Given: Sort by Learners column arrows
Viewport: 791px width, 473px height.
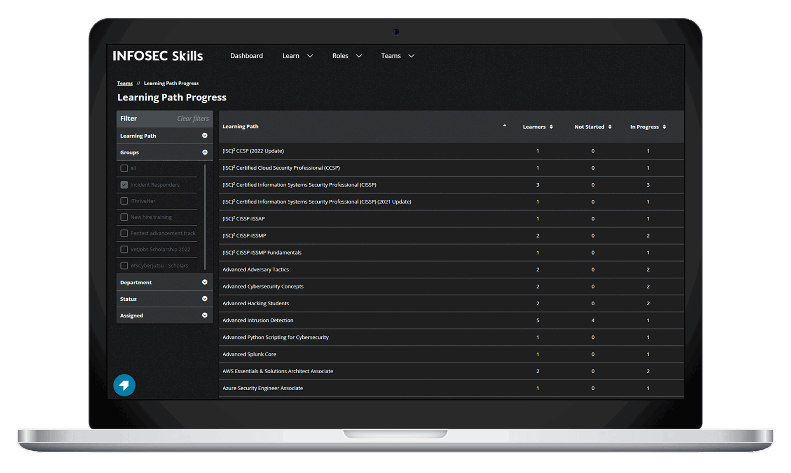Looking at the screenshot, I should pyautogui.click(x=551, y=127).
